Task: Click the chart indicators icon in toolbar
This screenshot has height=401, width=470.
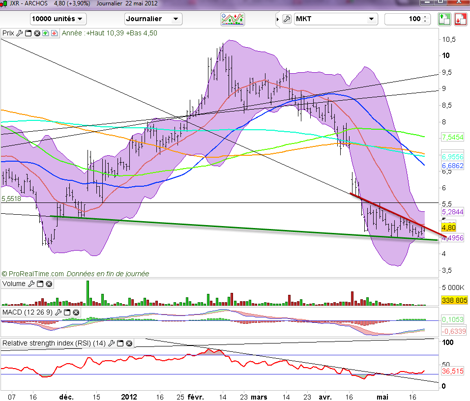Action: [x=233, y=19]
